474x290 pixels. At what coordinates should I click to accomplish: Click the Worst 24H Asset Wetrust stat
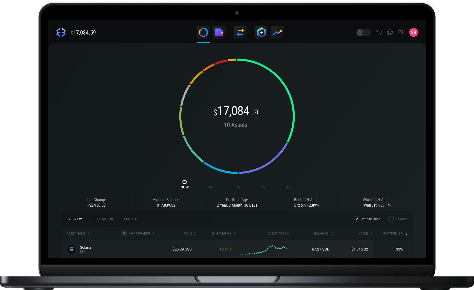(x=377, y=202)
